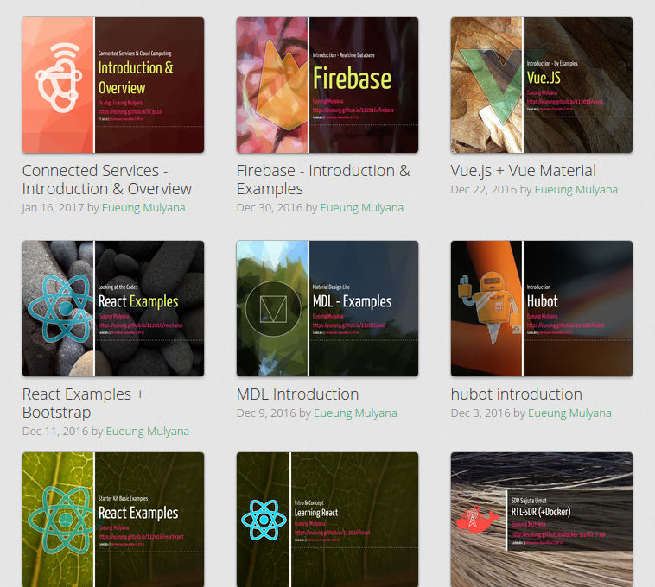Click the Dec 3, 2016 date text
The image size is (655, 587).
(480, 413)
